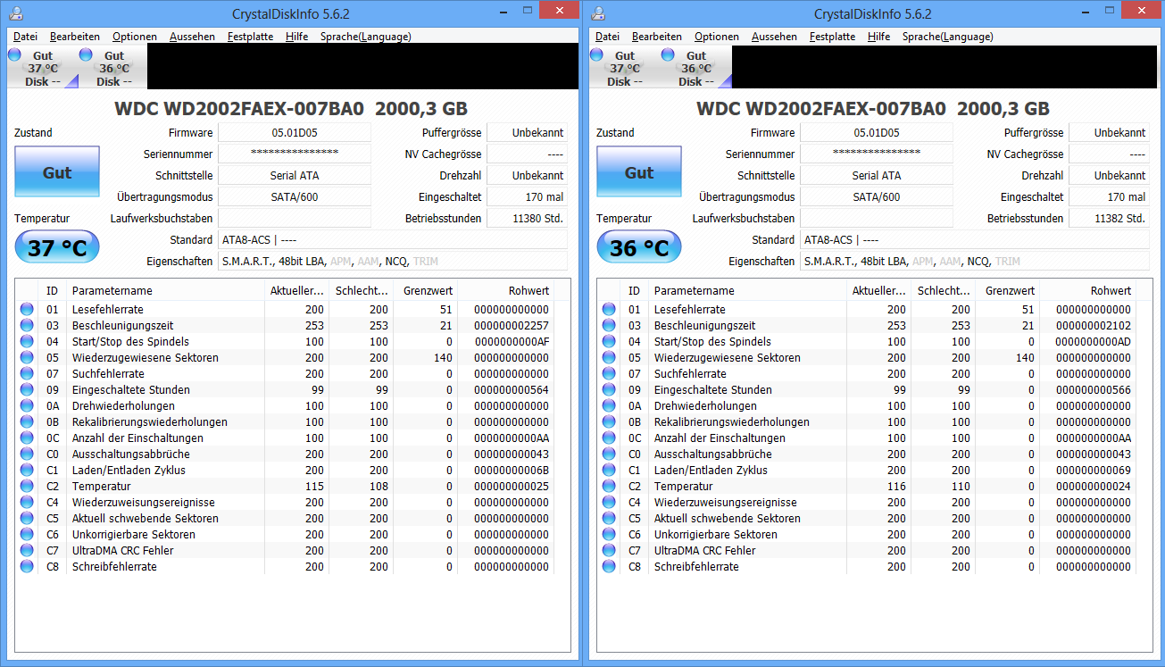Click status orb of Wiederzugewiesene Sektoren, left window
1165x667 pixels.
tap(27, 357)
